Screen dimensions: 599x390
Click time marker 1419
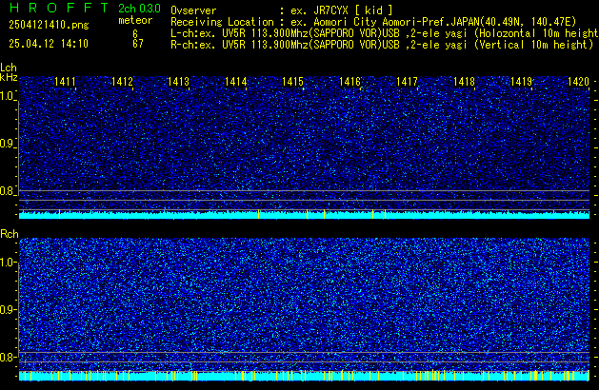coord(521,82)
